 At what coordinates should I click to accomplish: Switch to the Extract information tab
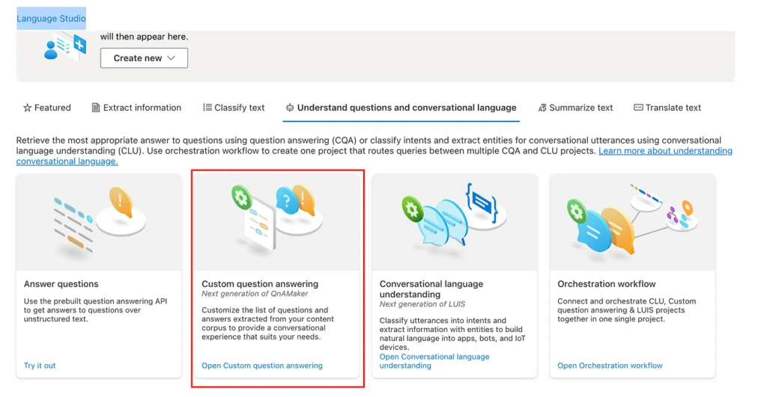click(142, 108)
